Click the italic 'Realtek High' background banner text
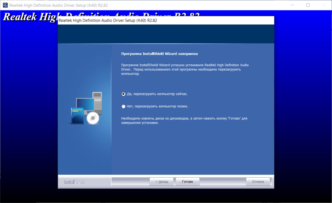 click(x=30, y=17)
